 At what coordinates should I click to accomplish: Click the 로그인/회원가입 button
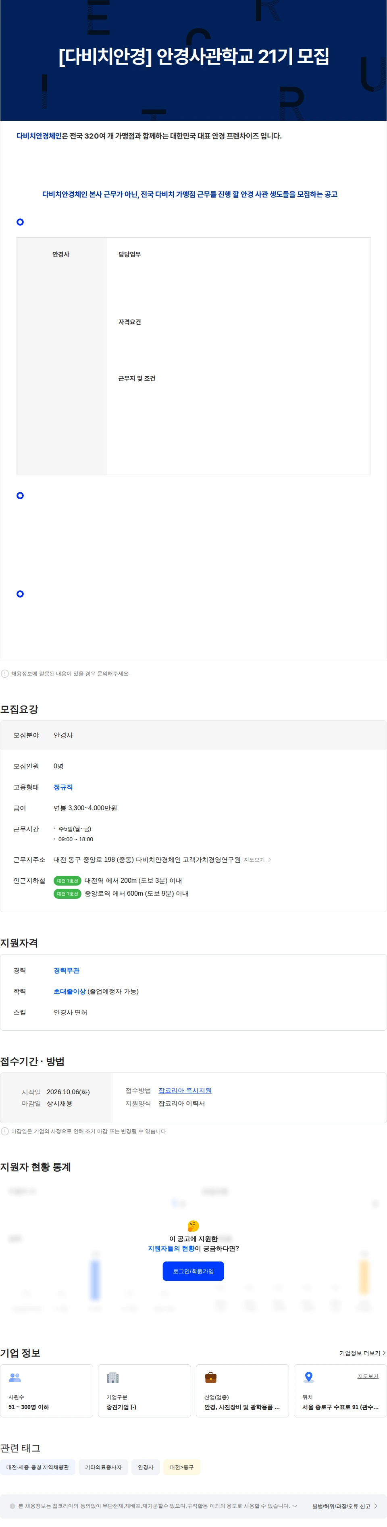(193, 1271)
